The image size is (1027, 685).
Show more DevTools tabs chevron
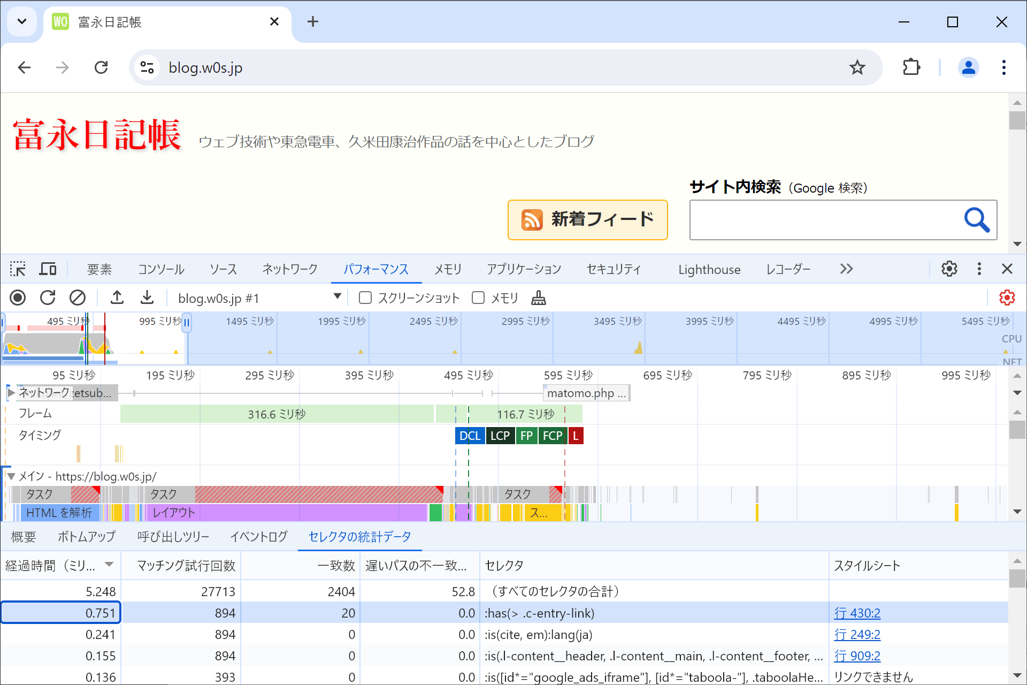pyautogui.click(x=846, y=269)
